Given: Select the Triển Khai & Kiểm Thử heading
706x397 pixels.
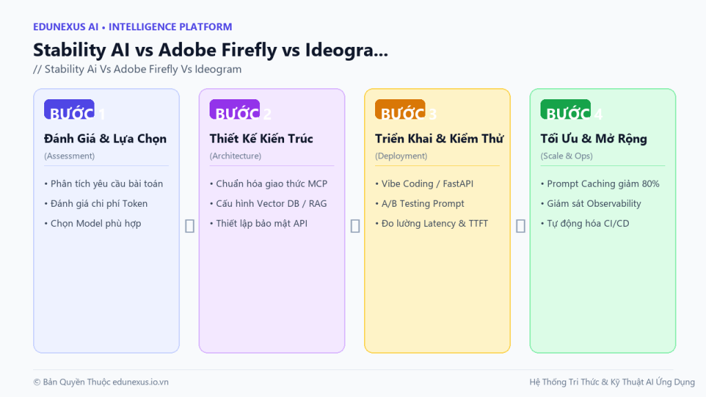Looking at the screenshot, I should pyautogui.click(x=439, y=139).
